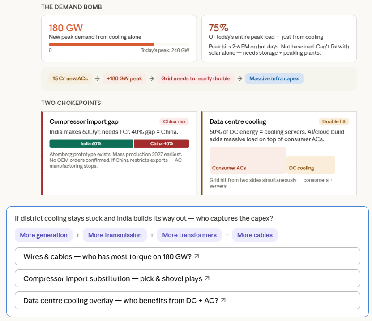This screenshot has width=372, height=321.
Task: Click the 'China risk' badge
Action: click(175, 121)
